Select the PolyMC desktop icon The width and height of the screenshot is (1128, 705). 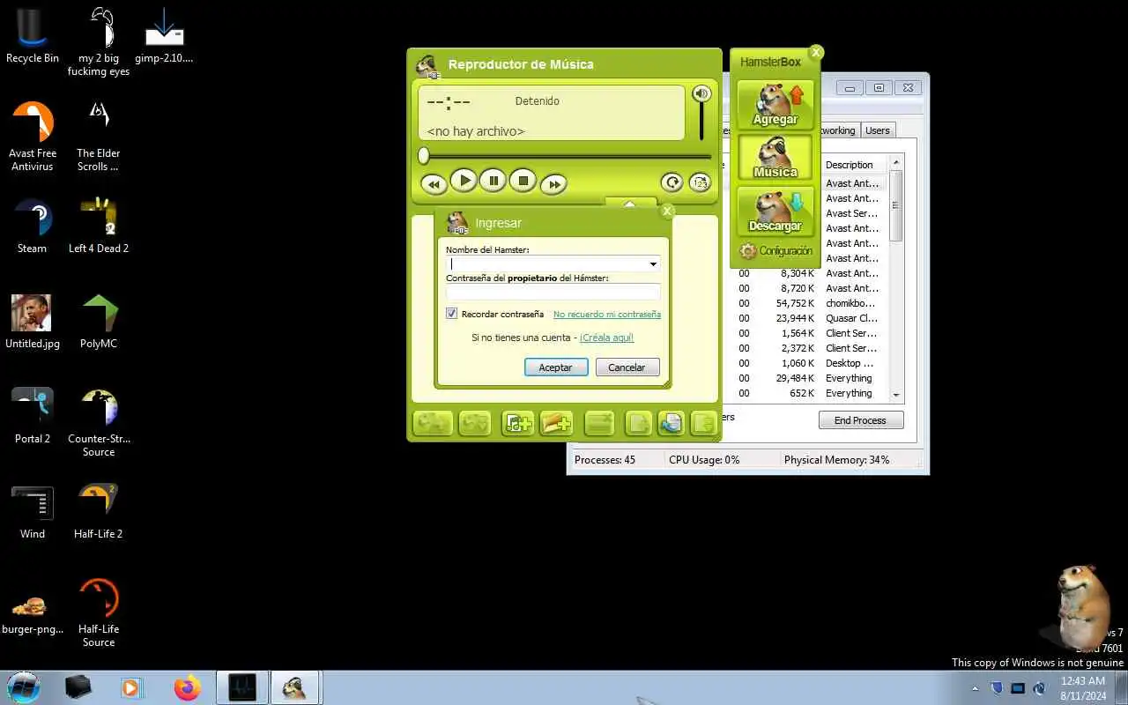click(x=99, y=322)
